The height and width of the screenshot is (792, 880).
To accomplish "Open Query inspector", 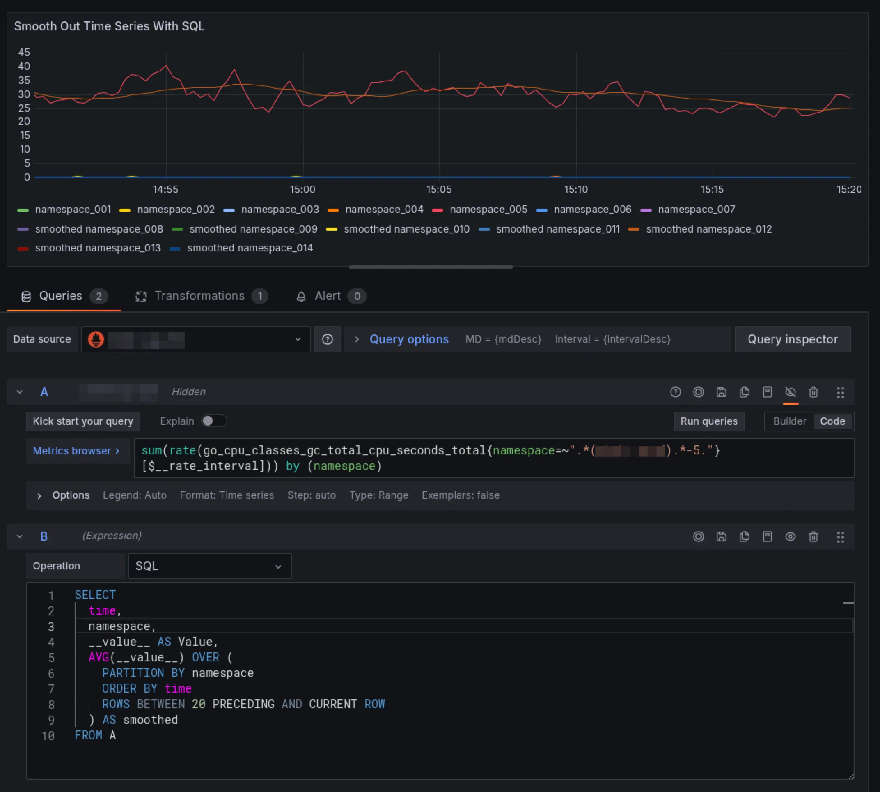I will [792, 339].
